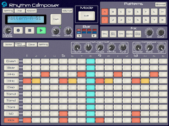Click the Clear button
The image size is (169, 126).
pos(32,44)
